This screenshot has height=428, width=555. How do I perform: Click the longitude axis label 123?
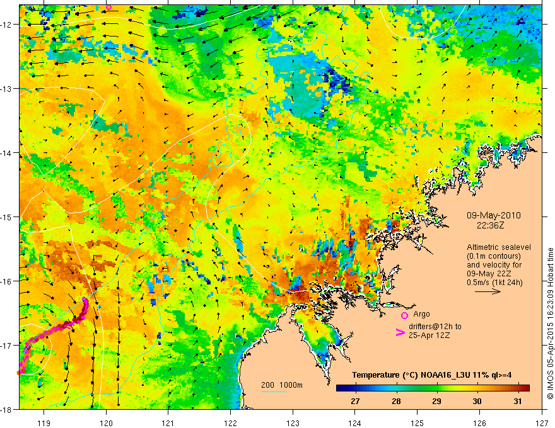pos(293,423)
